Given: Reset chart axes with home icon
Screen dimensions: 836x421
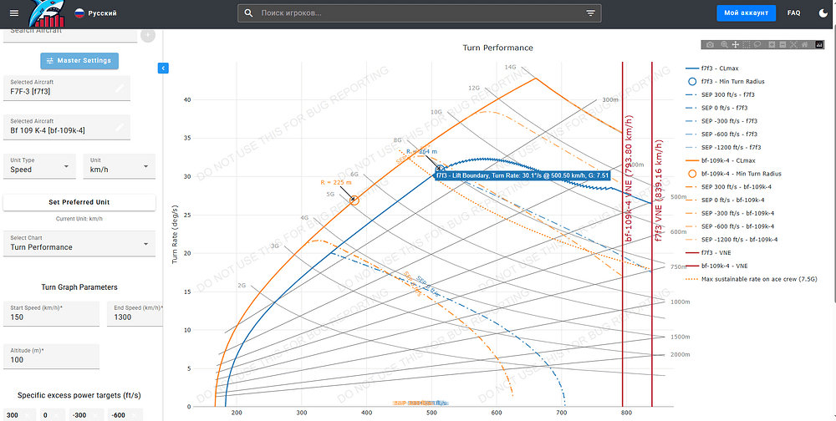Looking at the screenshot, I should pyautogui.click(x=804, y=44).
